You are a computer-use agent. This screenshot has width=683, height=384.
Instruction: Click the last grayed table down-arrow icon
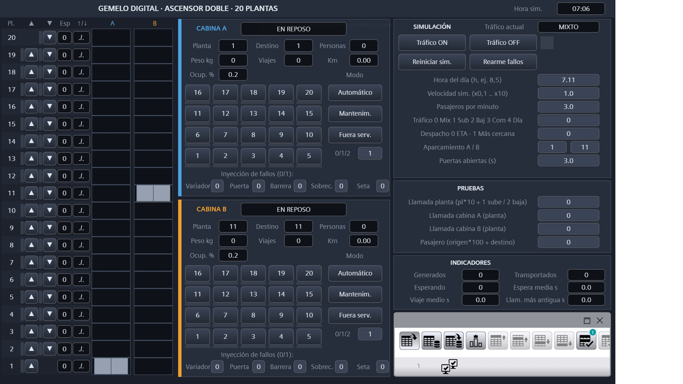(x=564, y=341)
